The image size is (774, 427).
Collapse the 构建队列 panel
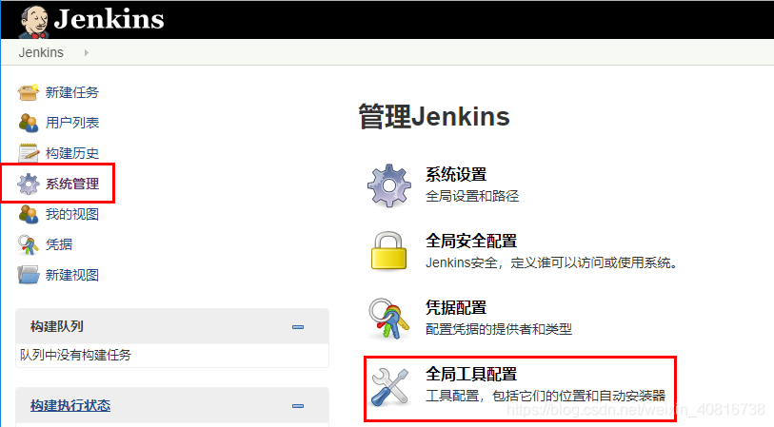298,327
